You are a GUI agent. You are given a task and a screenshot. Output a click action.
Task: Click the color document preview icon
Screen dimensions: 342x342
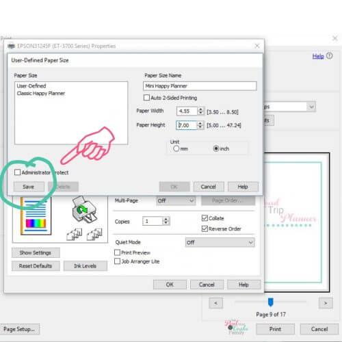pyautogui.click(x=36, y=216)
